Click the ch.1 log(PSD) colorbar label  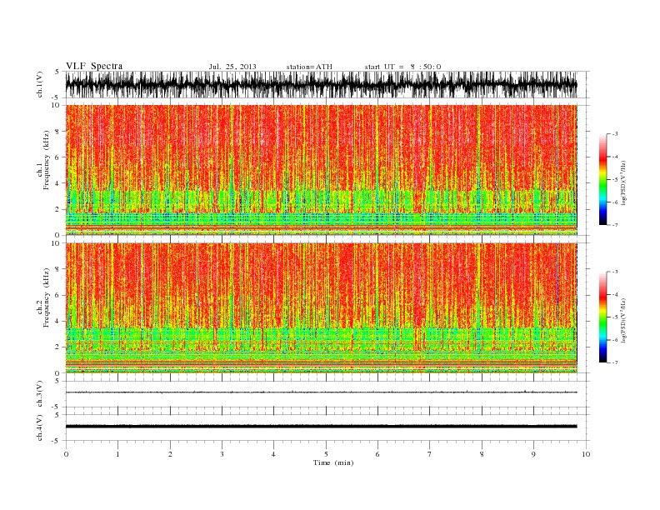[623, 182]
